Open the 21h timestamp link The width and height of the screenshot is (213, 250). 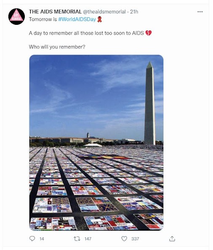click(x=134, y=12)
